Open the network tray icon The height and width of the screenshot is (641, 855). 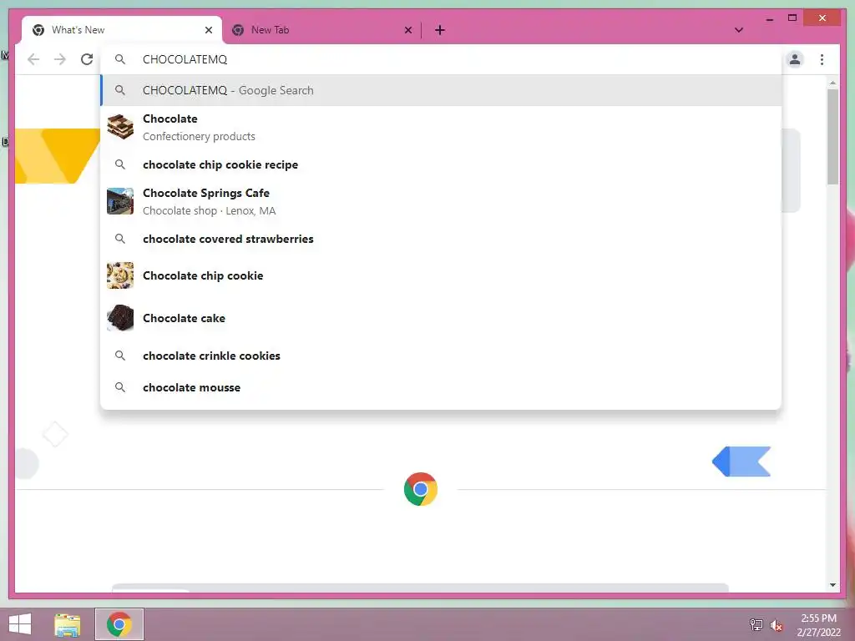[756, 625]
